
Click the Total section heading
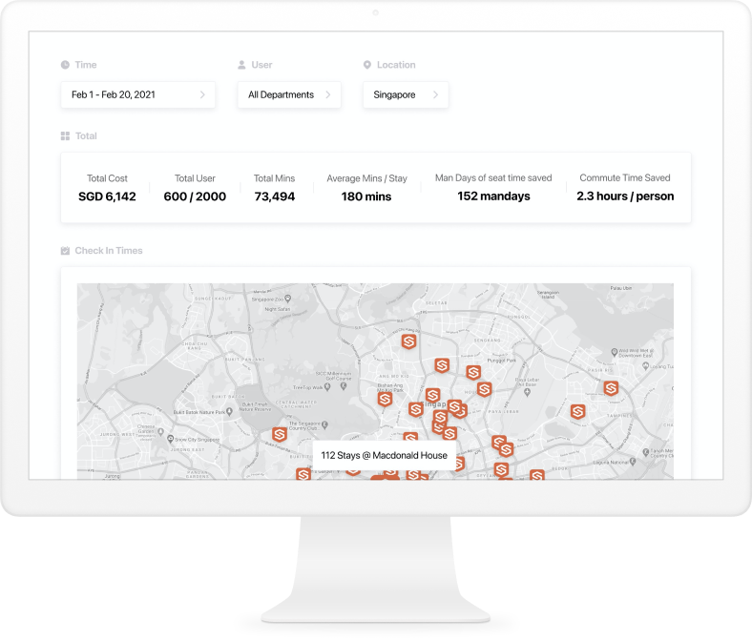coord(86,136)
